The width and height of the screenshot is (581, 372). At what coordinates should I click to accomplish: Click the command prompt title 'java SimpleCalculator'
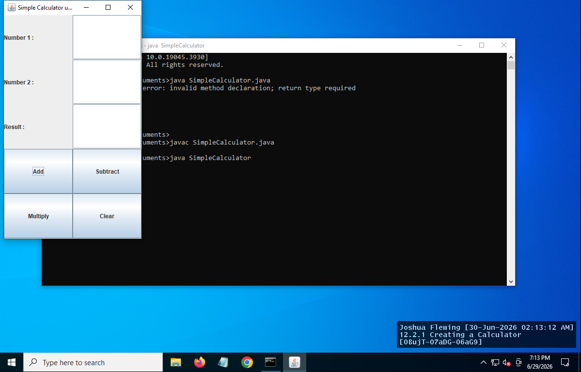(x=176, y=45)
